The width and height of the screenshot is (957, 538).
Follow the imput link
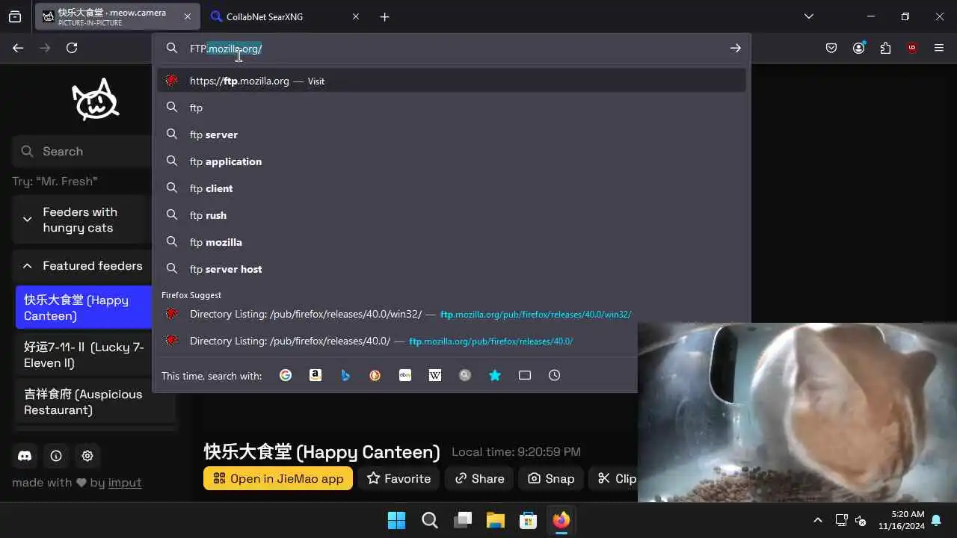pyautogui.click(x=125, y=483)
